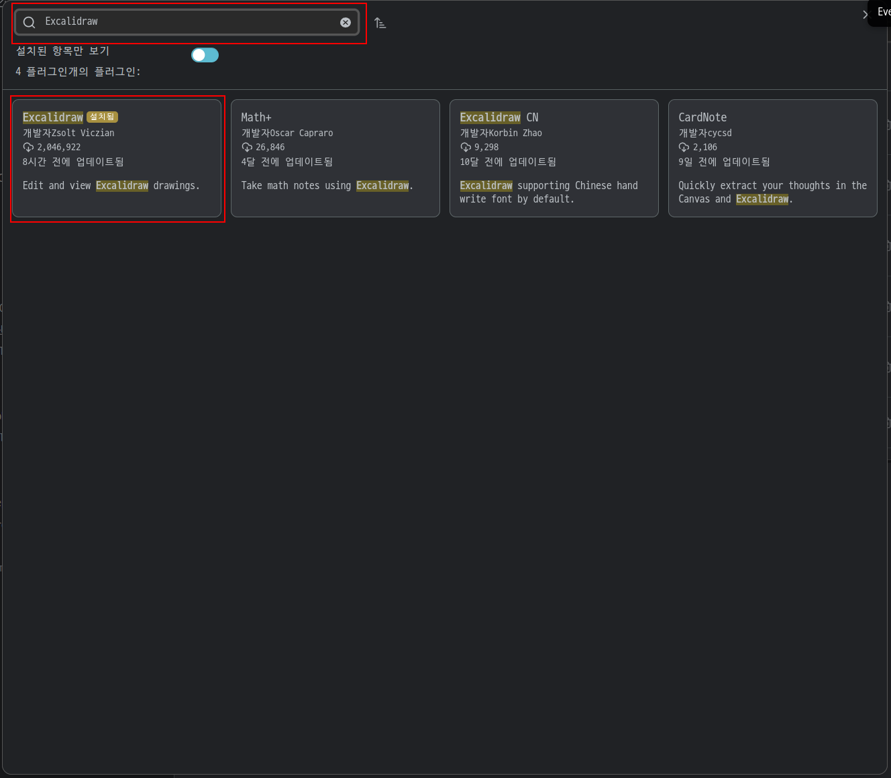
Task: Open the CardNote plugin card
Action: click(773, 158)
